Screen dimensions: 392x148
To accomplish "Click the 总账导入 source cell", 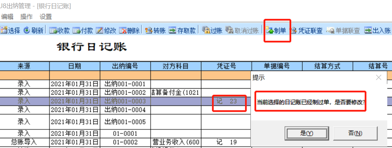I will coord(24,142).
